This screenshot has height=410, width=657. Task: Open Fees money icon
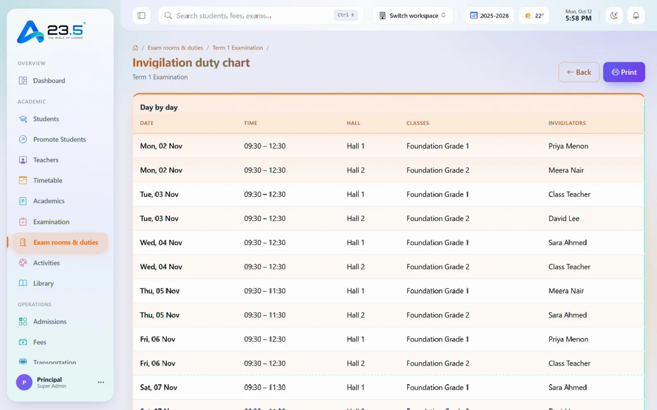tap(23, 342)
